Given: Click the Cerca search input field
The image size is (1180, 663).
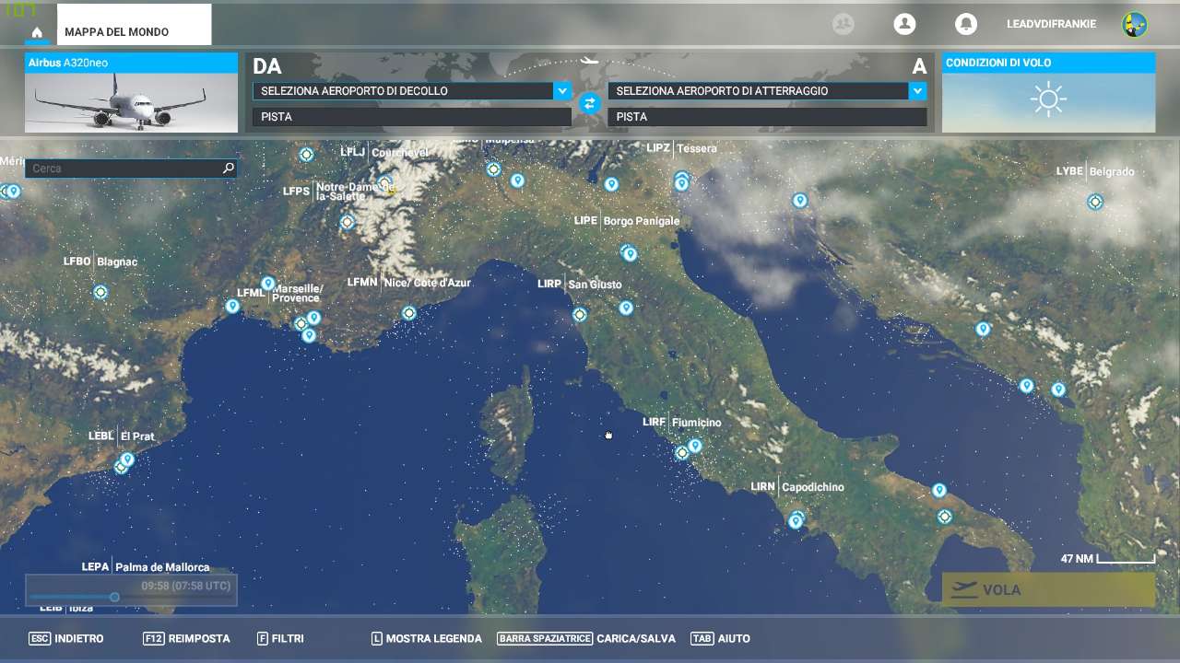Looking at the screenshot, I should (x=124, y=169).
